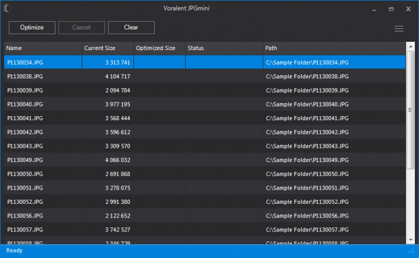Screen dimensions: 419x258
Task: Click the Clear button
Action: tap(131, 28)
